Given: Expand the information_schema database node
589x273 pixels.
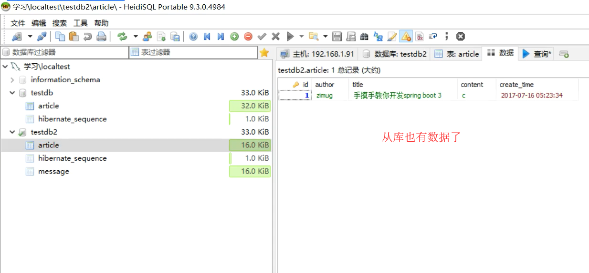Looking at the screenshot, I should (x=12, y=80).
